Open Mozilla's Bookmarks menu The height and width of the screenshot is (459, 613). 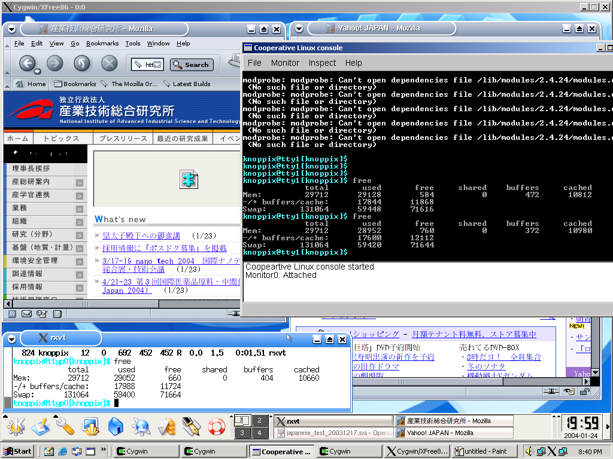[102, 43]
